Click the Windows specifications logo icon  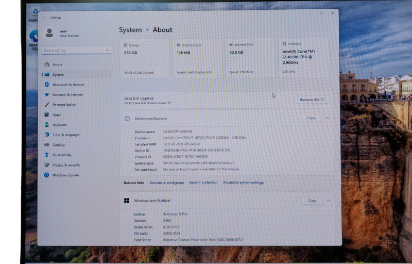[127, 201]
